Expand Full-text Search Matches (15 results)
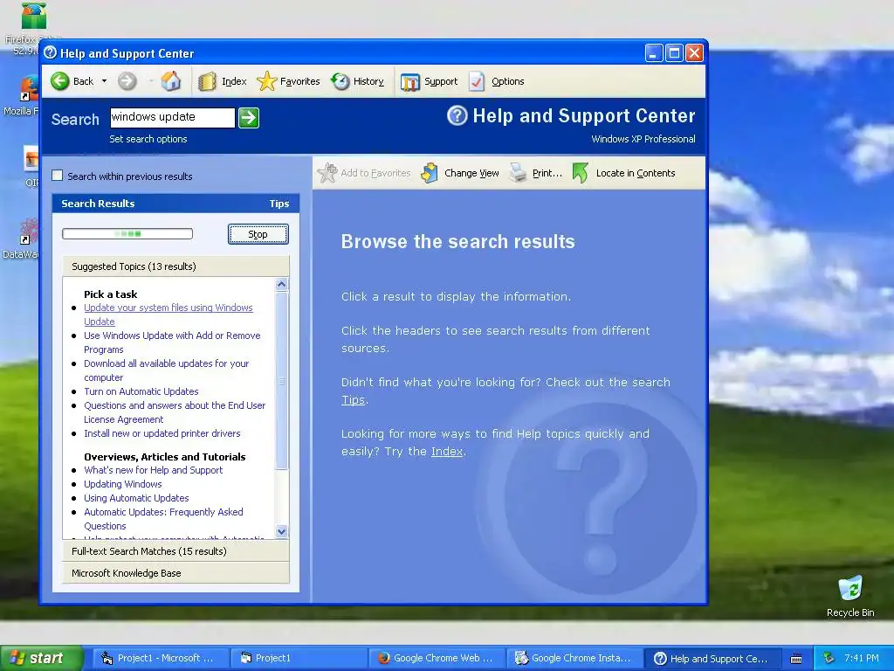894x671 pixels. (x=175, y=551)
